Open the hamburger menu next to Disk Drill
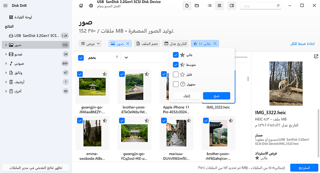This screenshot has height=173, width=320. pyautogui.click(x=6, y=6)
